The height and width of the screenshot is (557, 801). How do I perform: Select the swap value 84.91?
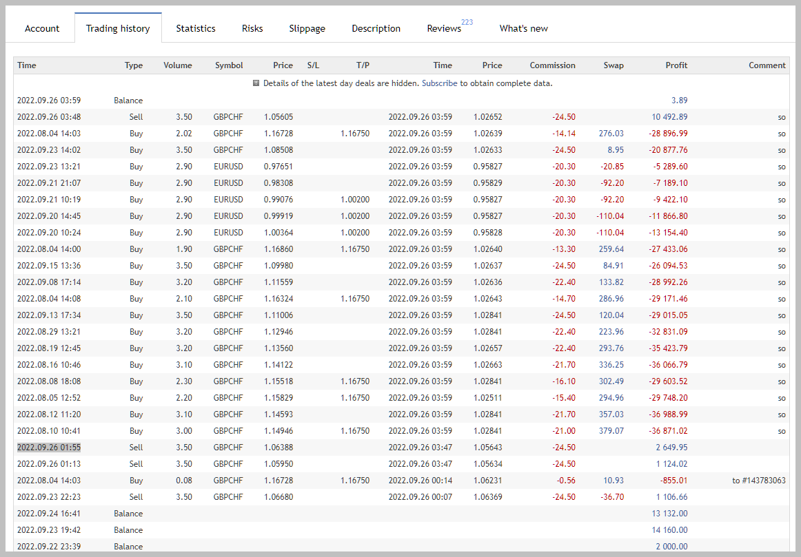[x=614, y=266]
